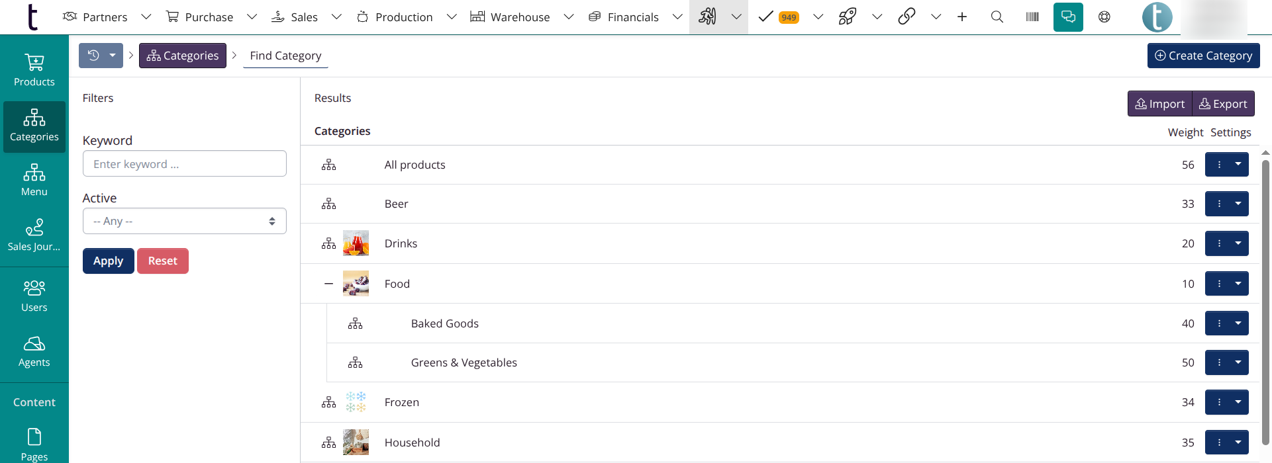The image size is (1272, 463).
Task: Click the rocket icon in top bar
Action: coord(847,17)
